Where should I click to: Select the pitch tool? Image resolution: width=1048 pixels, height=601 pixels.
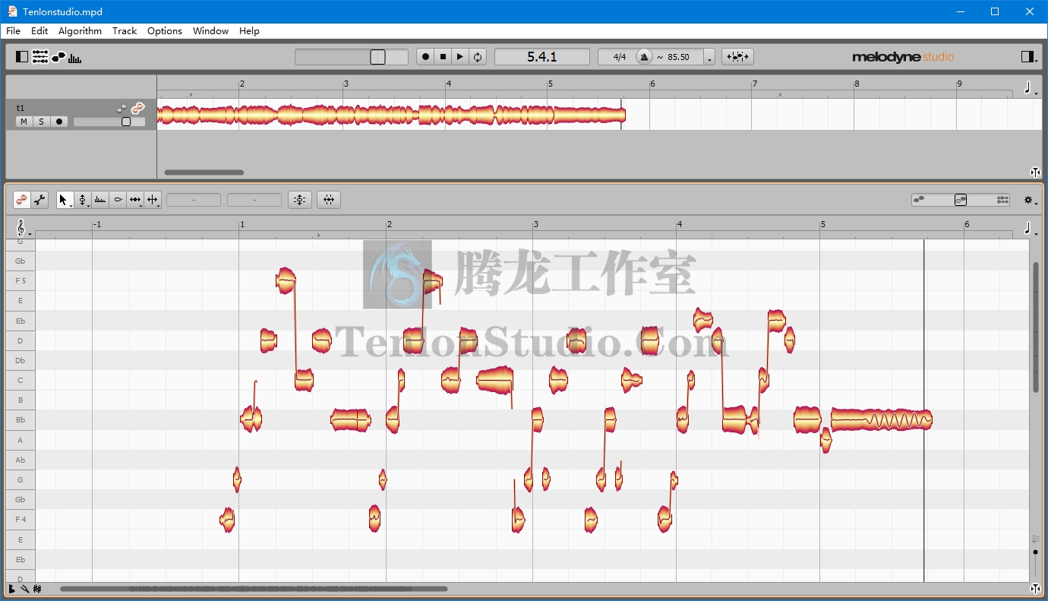coord(83,200)
